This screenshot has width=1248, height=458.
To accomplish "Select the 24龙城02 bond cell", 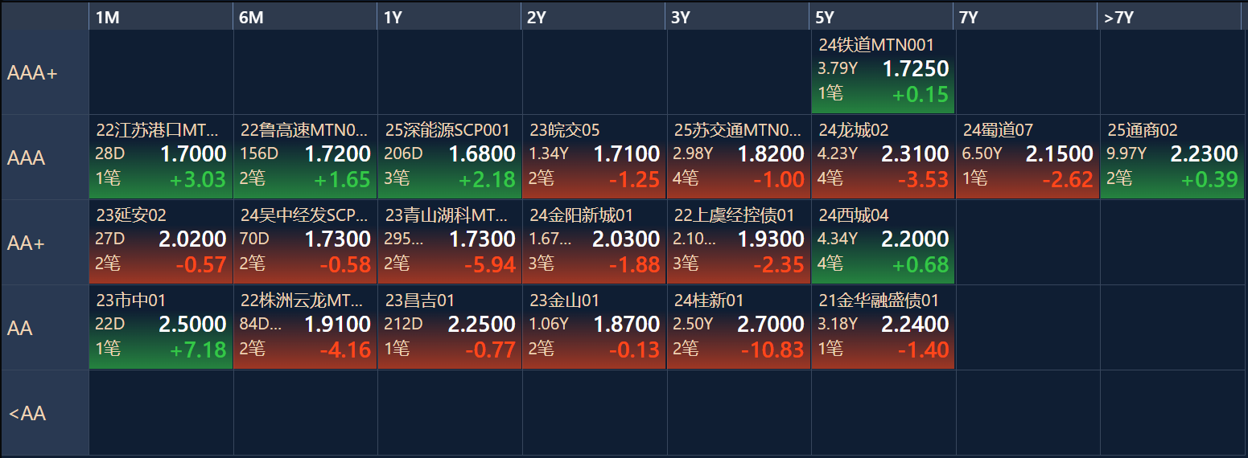I will coord(883,157).
